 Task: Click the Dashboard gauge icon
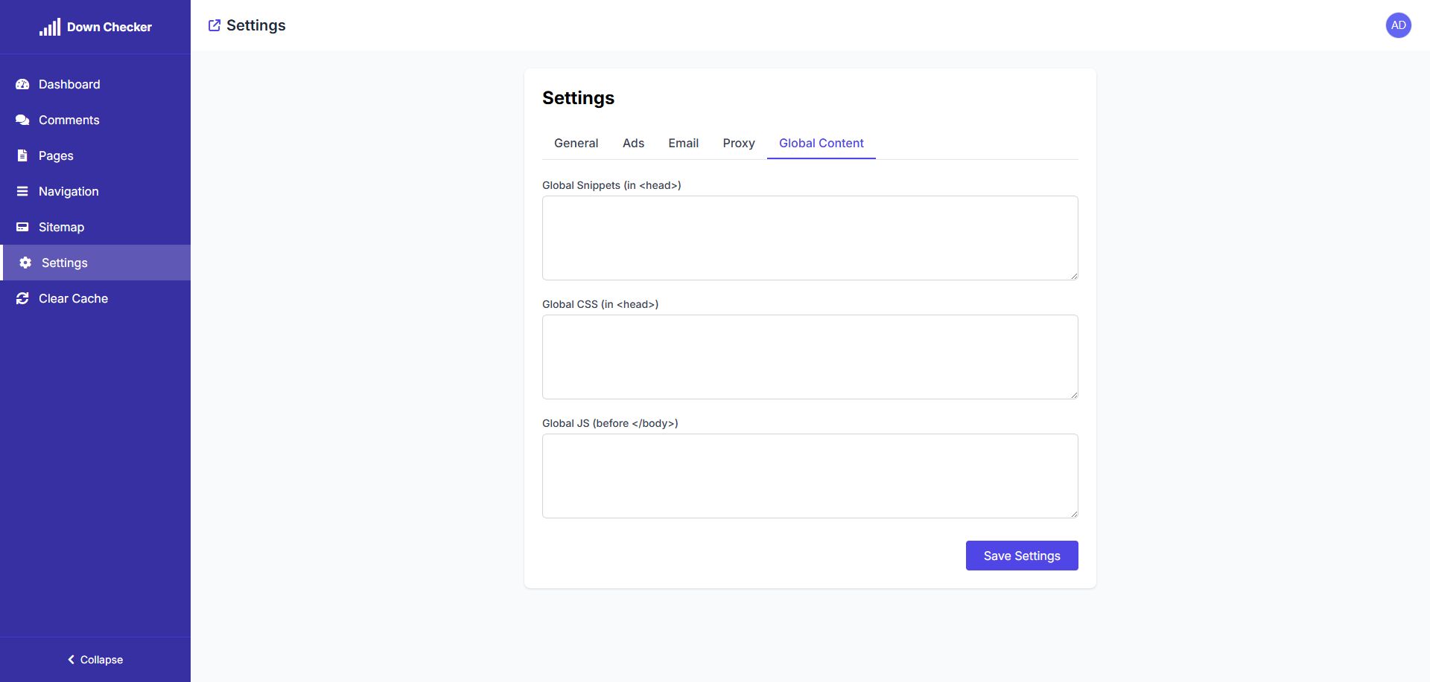(x=22, y=84)
